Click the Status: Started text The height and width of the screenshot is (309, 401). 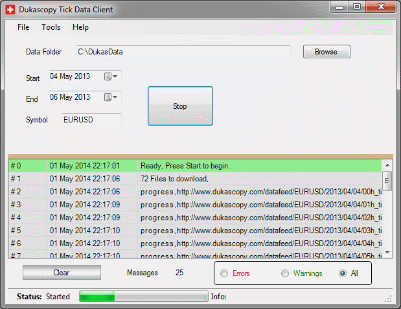point(43,297)
